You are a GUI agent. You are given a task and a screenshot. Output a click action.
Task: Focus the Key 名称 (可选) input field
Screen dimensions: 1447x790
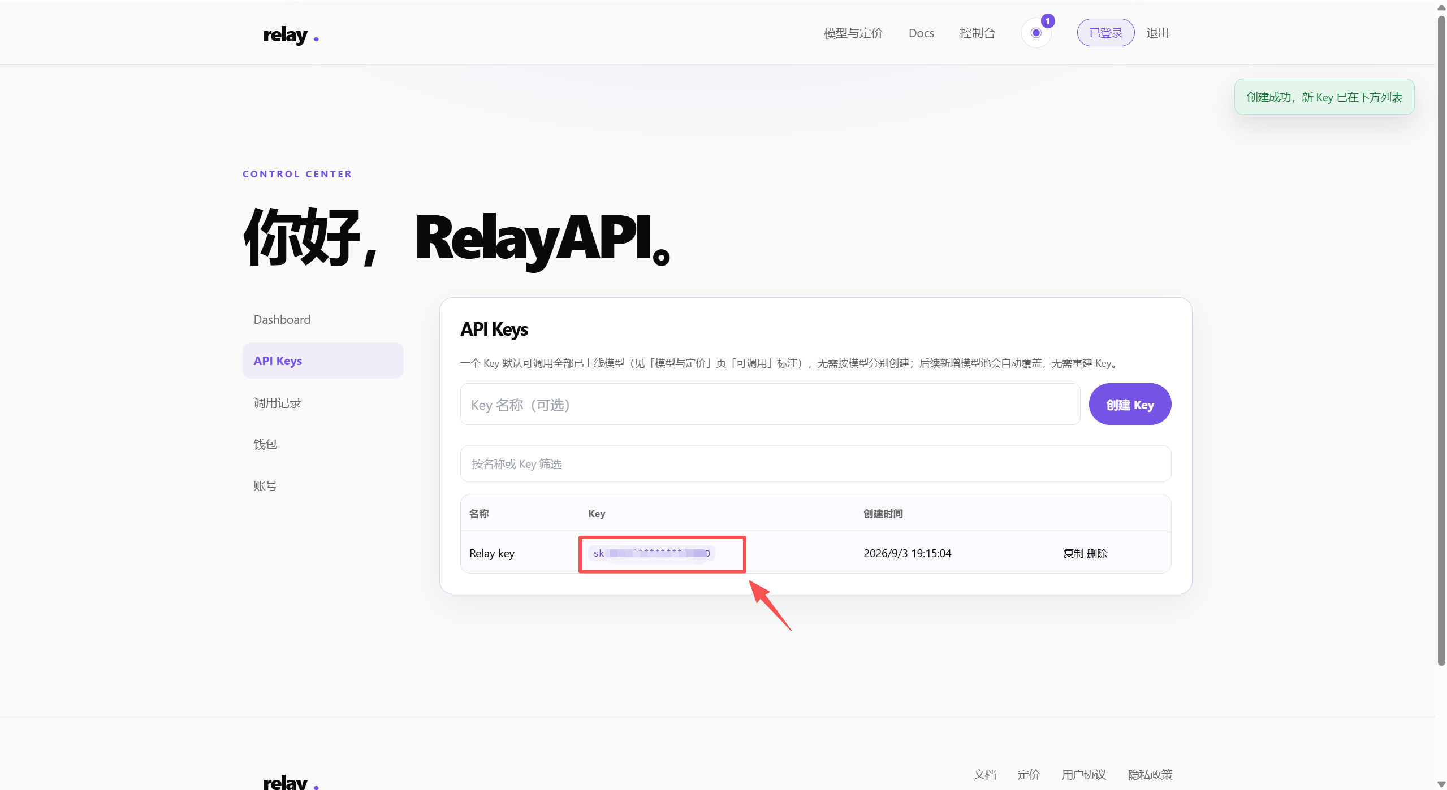770,404
